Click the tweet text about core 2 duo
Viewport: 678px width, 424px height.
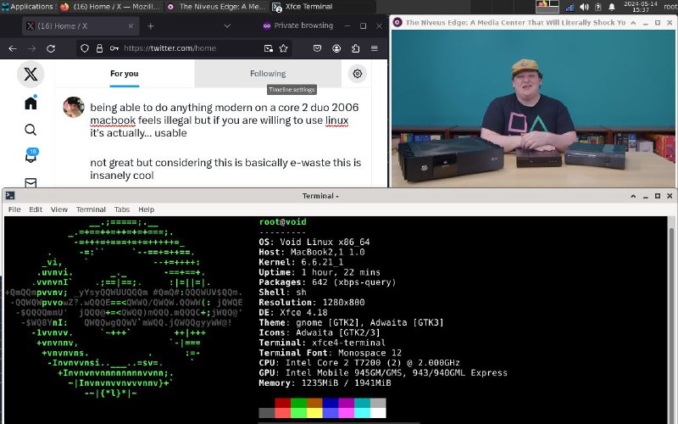click(225, 120)
